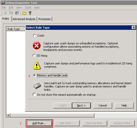The image size is (137, 128).
Task: Click the red X crash icon
Action: tap(37, 46)
